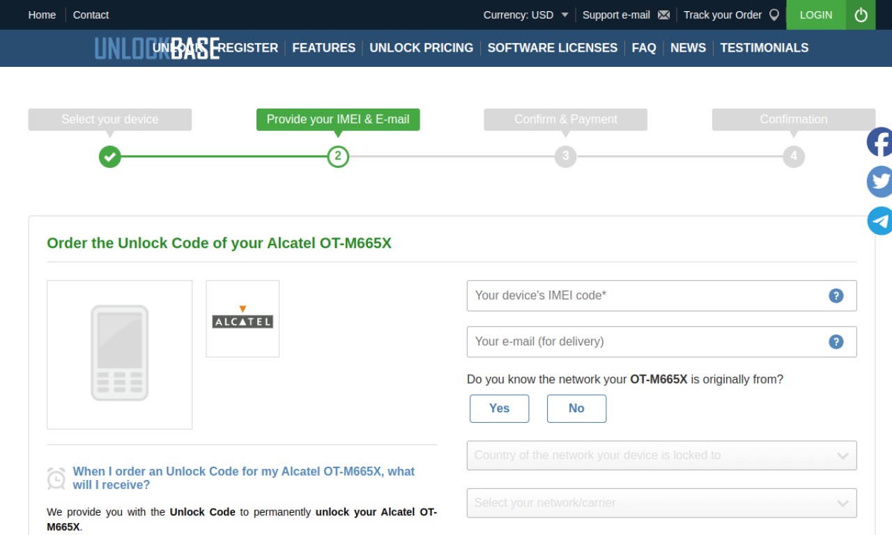This screenshot has width=892, height=535.
Task: Click the step 3 circle marker
Action: click(x=566, y=156)
